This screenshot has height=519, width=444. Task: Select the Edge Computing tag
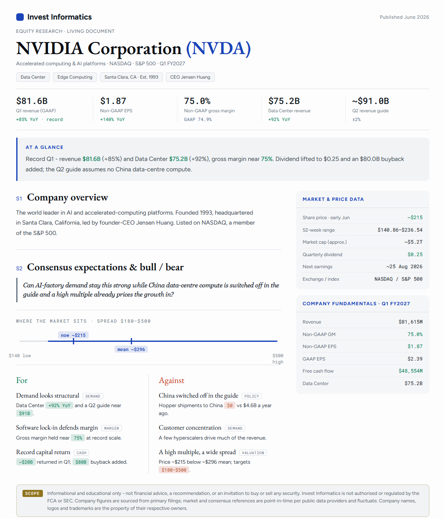point(75,77)
